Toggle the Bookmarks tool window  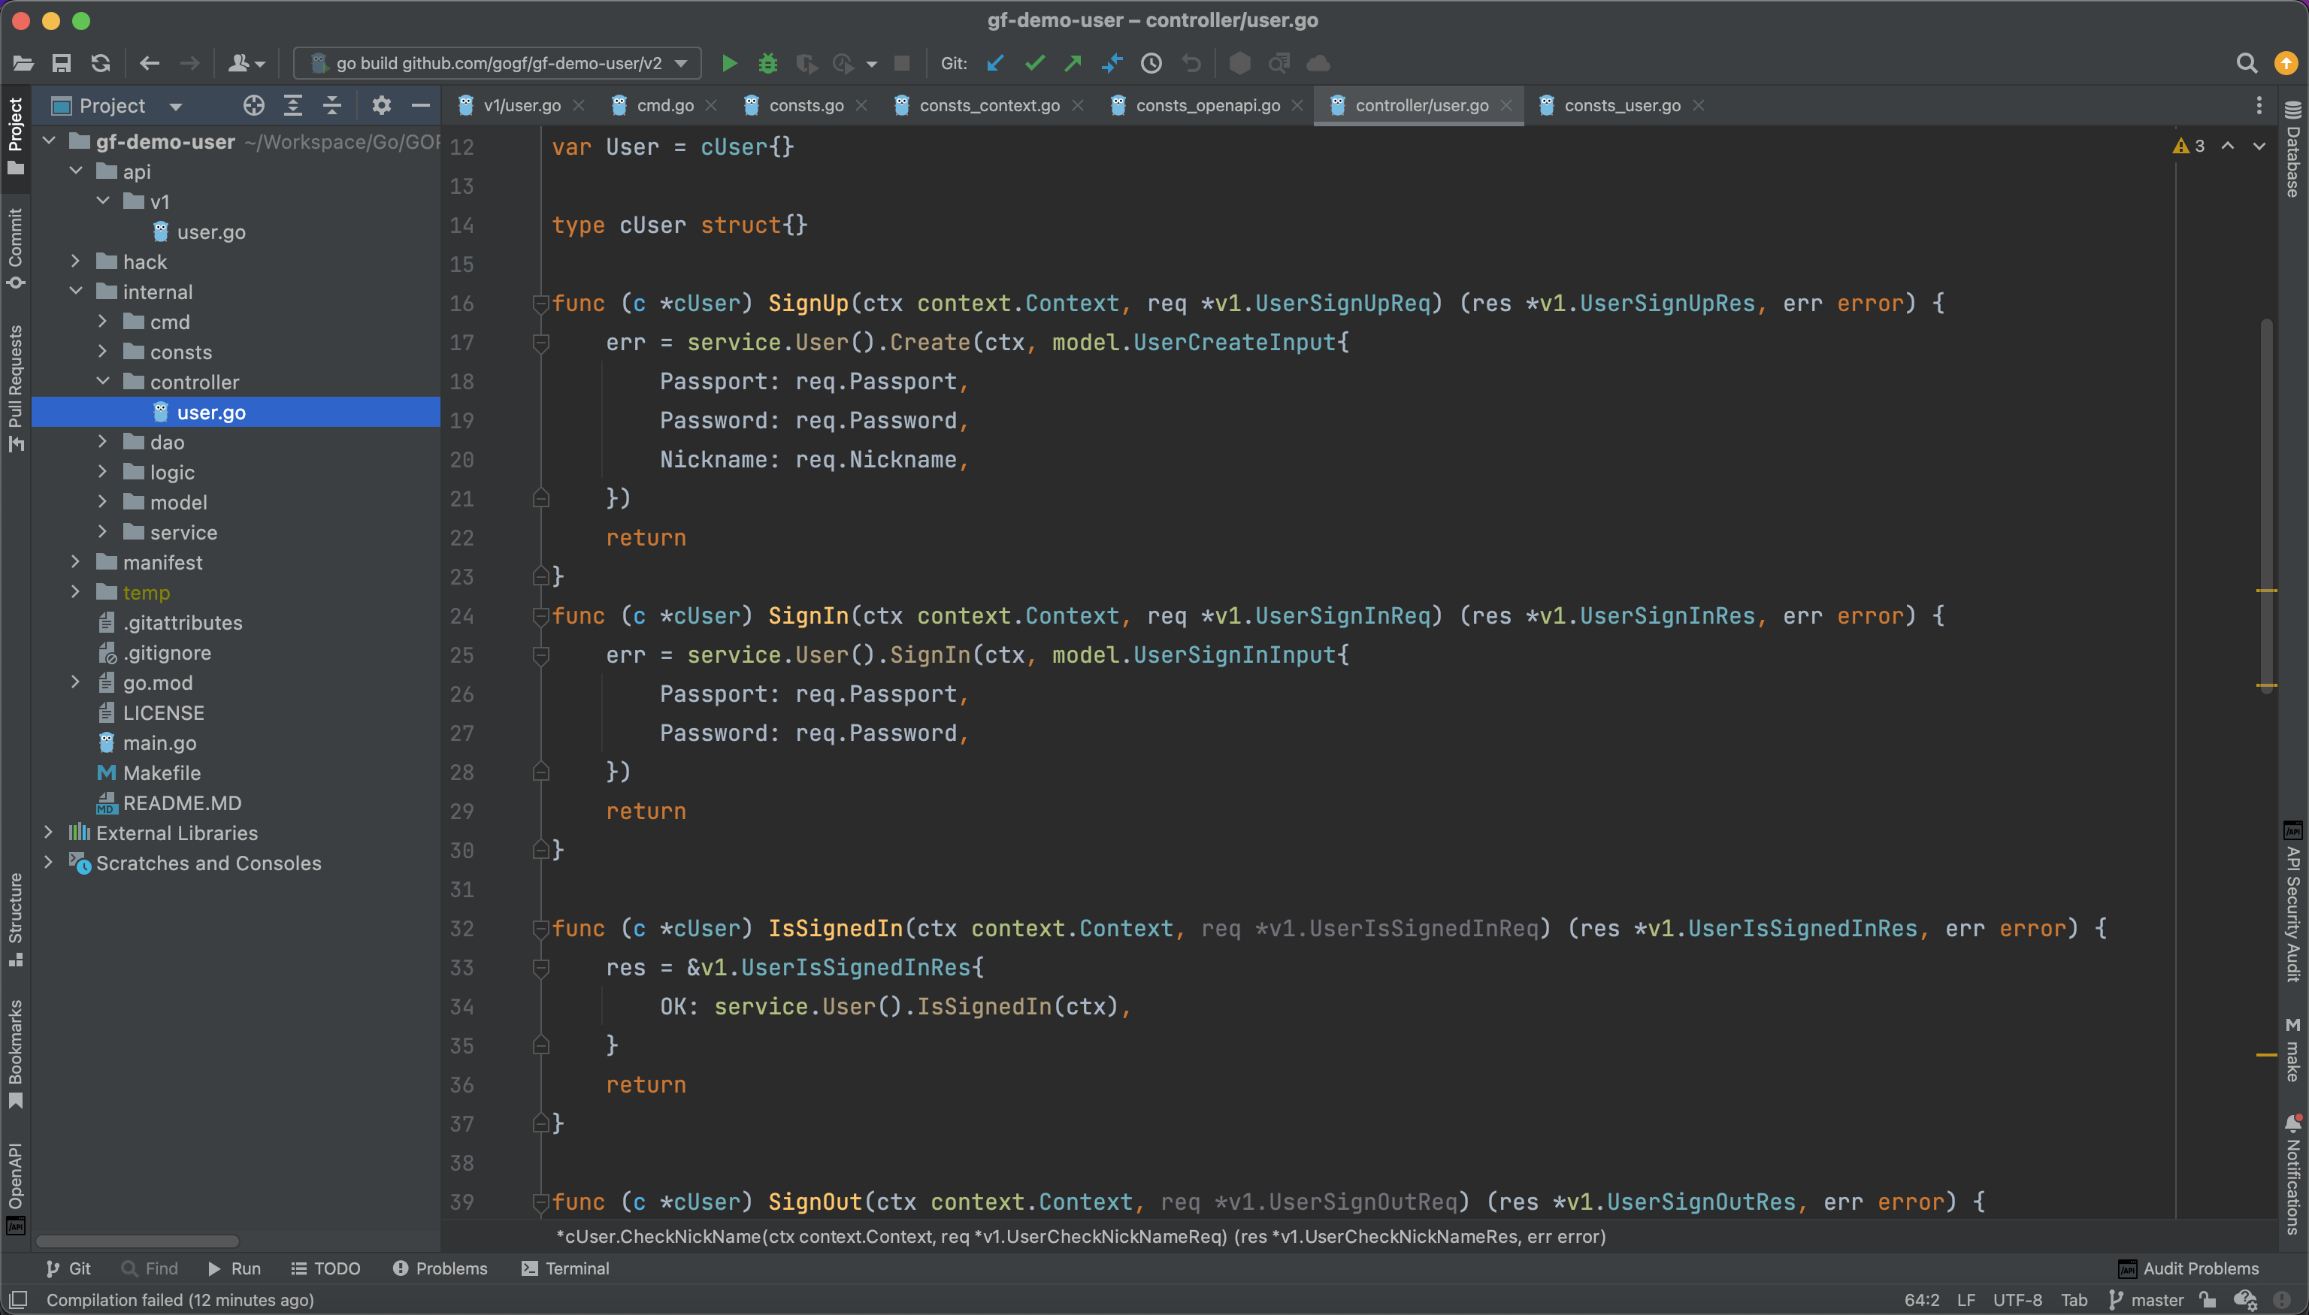15,1052
